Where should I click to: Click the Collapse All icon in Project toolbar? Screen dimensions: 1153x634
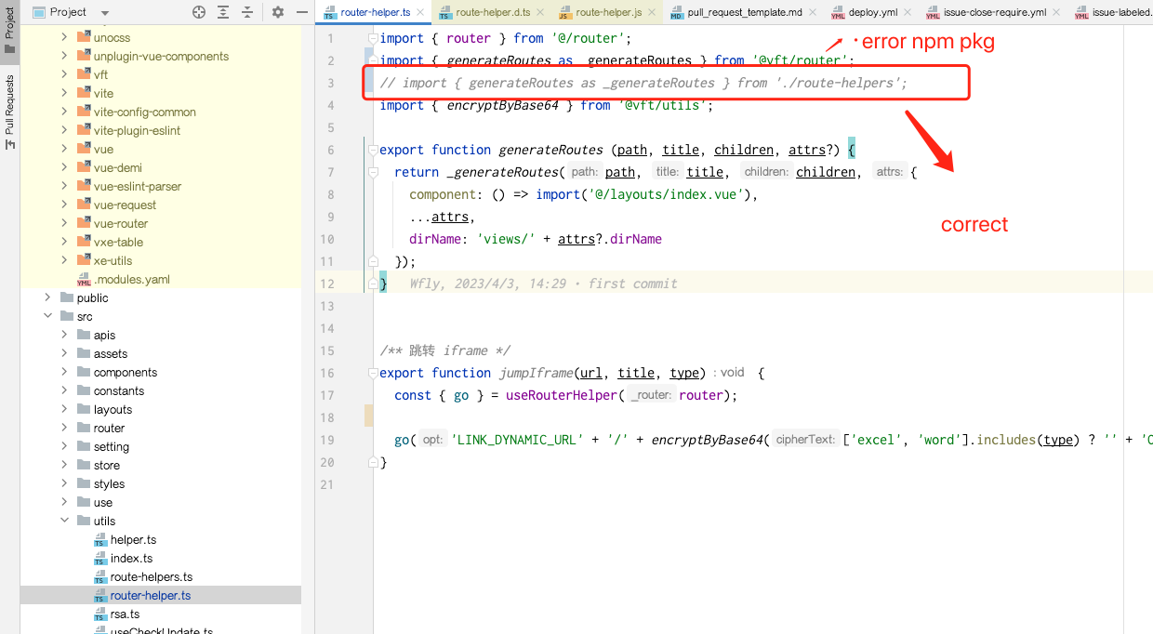[x=247, y=12]
